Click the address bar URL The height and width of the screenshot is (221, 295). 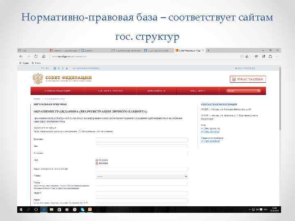pyautogui.click(x=69, y=56)
